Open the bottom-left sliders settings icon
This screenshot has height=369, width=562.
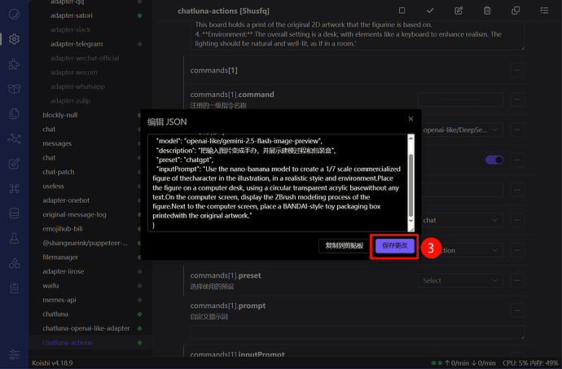pos(14,354)
